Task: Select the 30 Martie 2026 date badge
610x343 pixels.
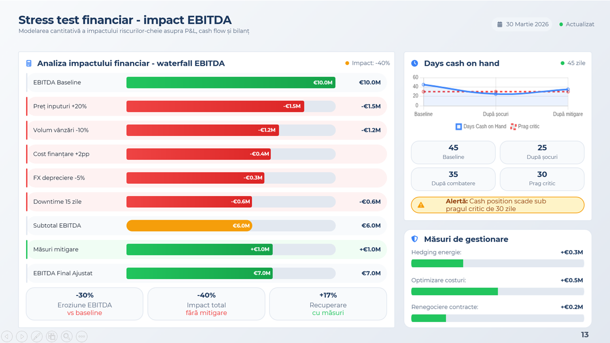Action: (x=522, y=24)
